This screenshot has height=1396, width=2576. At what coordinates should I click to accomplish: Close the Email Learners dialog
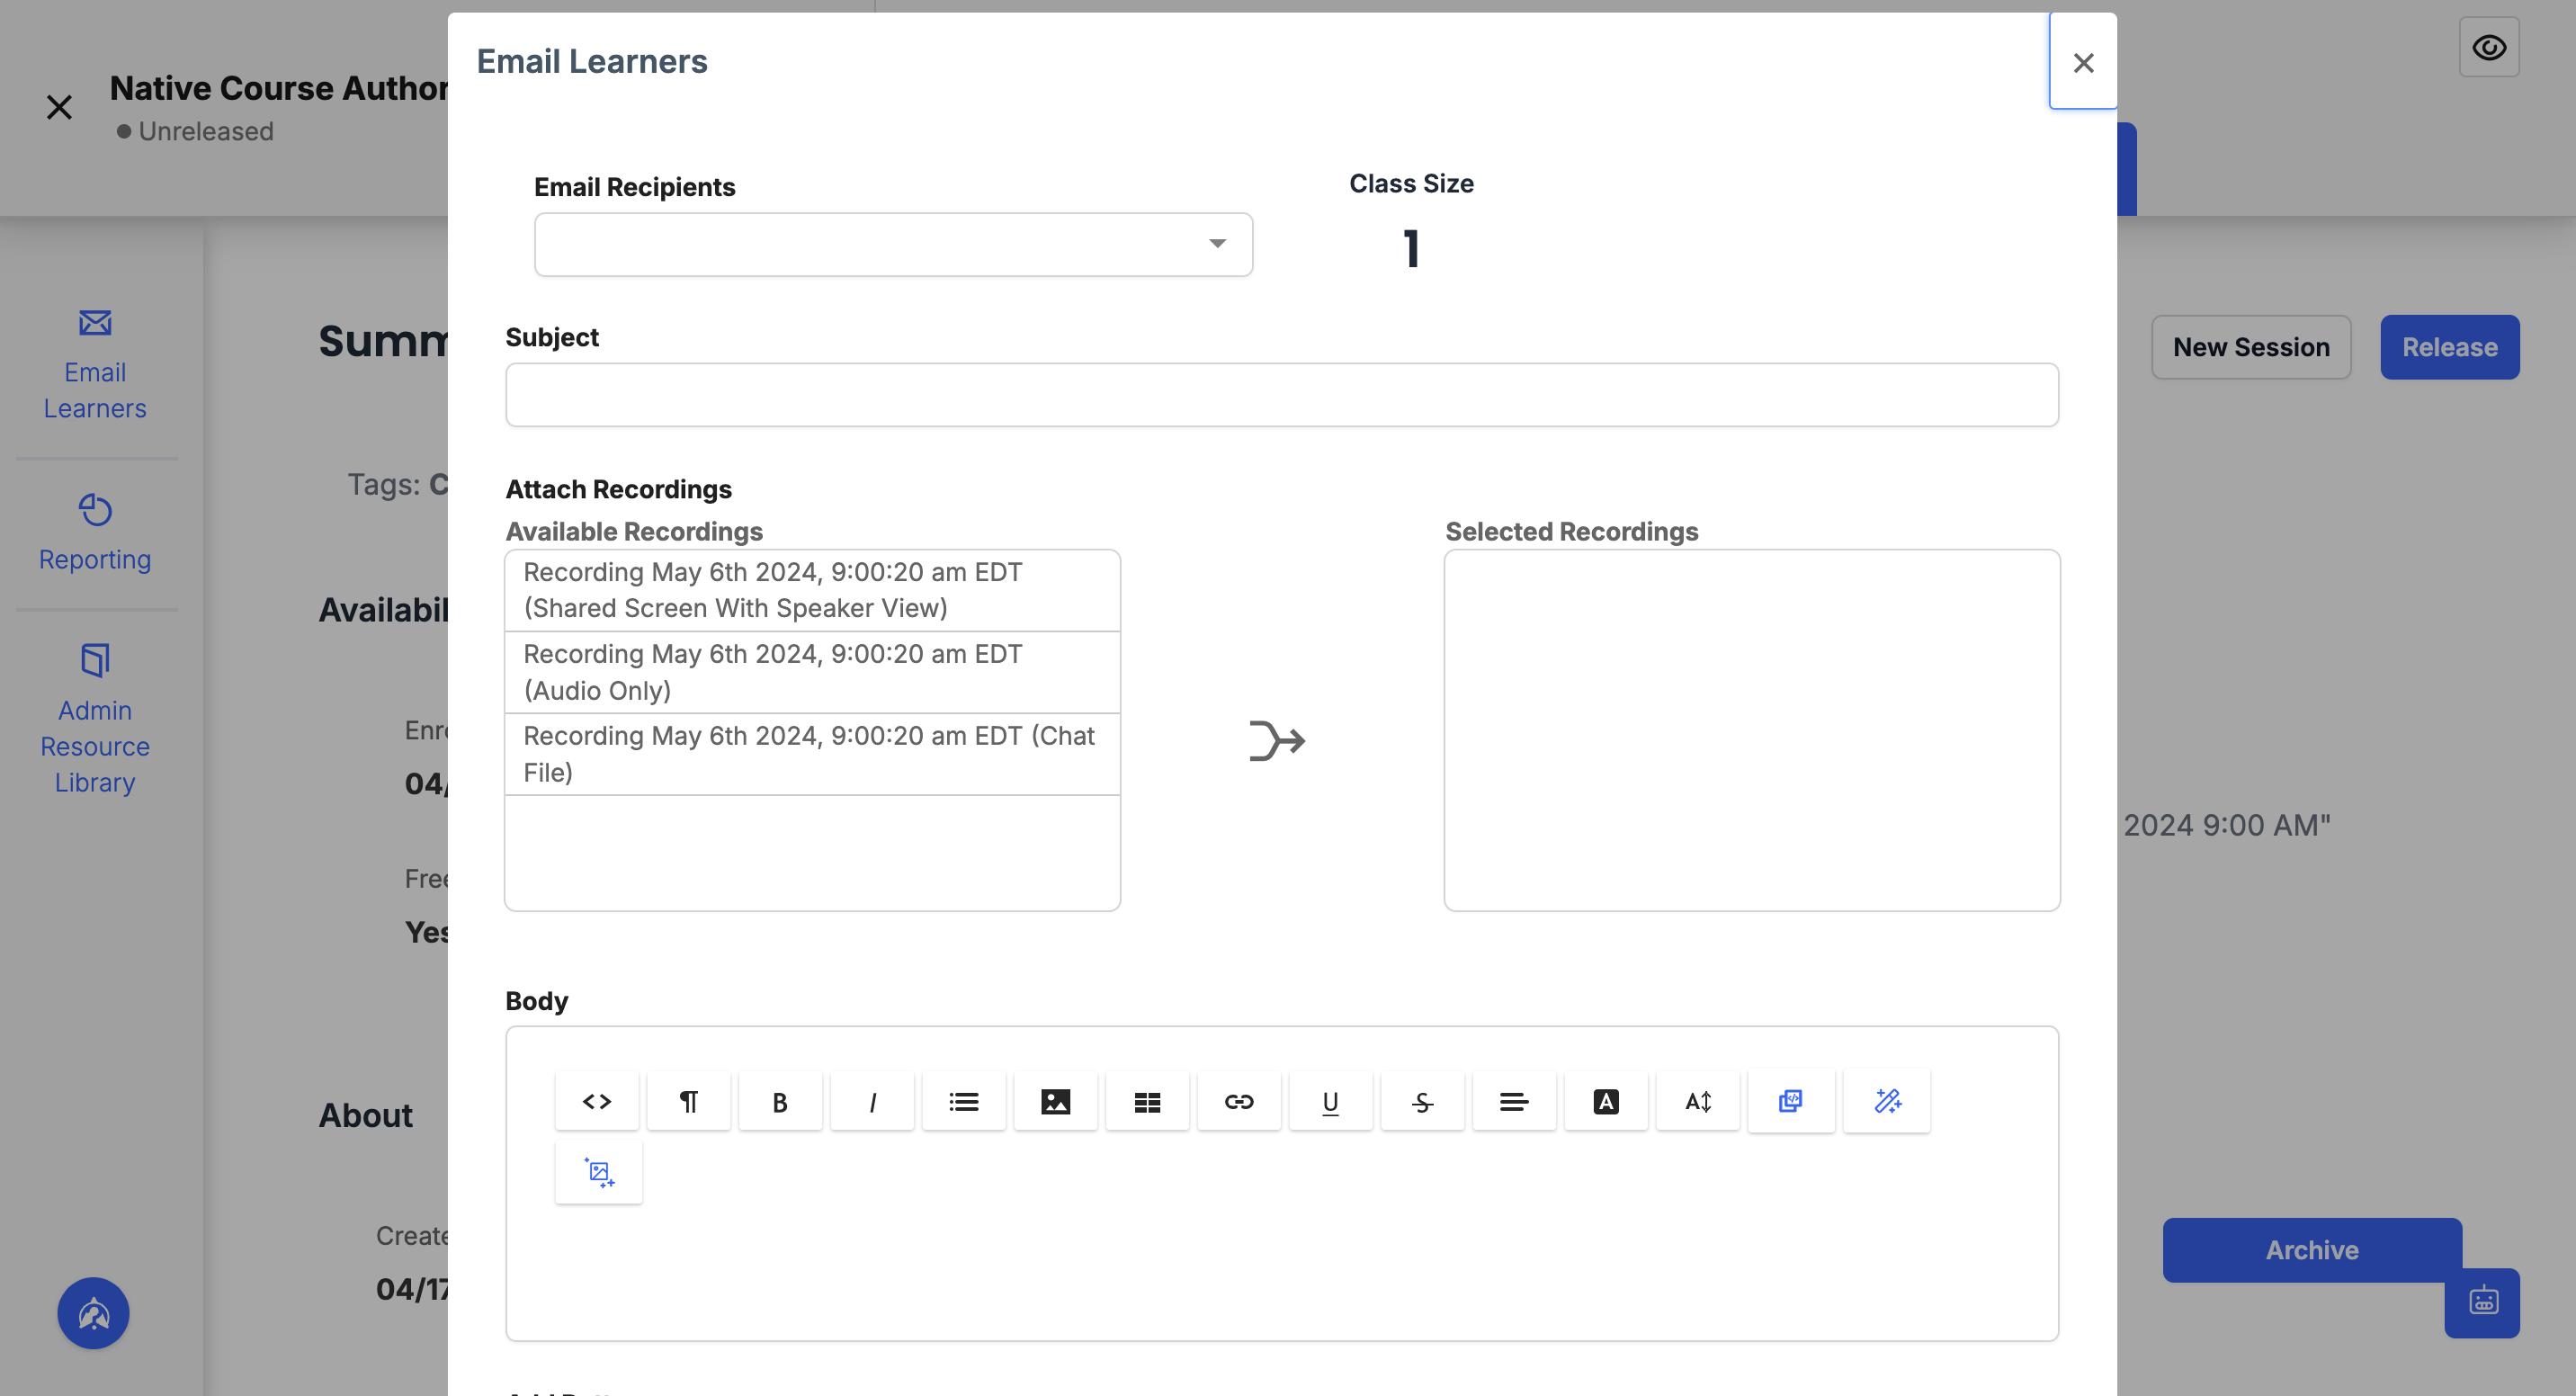pos(2083,62)
